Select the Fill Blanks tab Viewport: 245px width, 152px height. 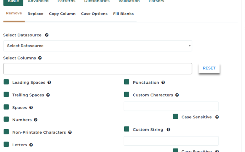pyautogui.click(x=123, y=14)
